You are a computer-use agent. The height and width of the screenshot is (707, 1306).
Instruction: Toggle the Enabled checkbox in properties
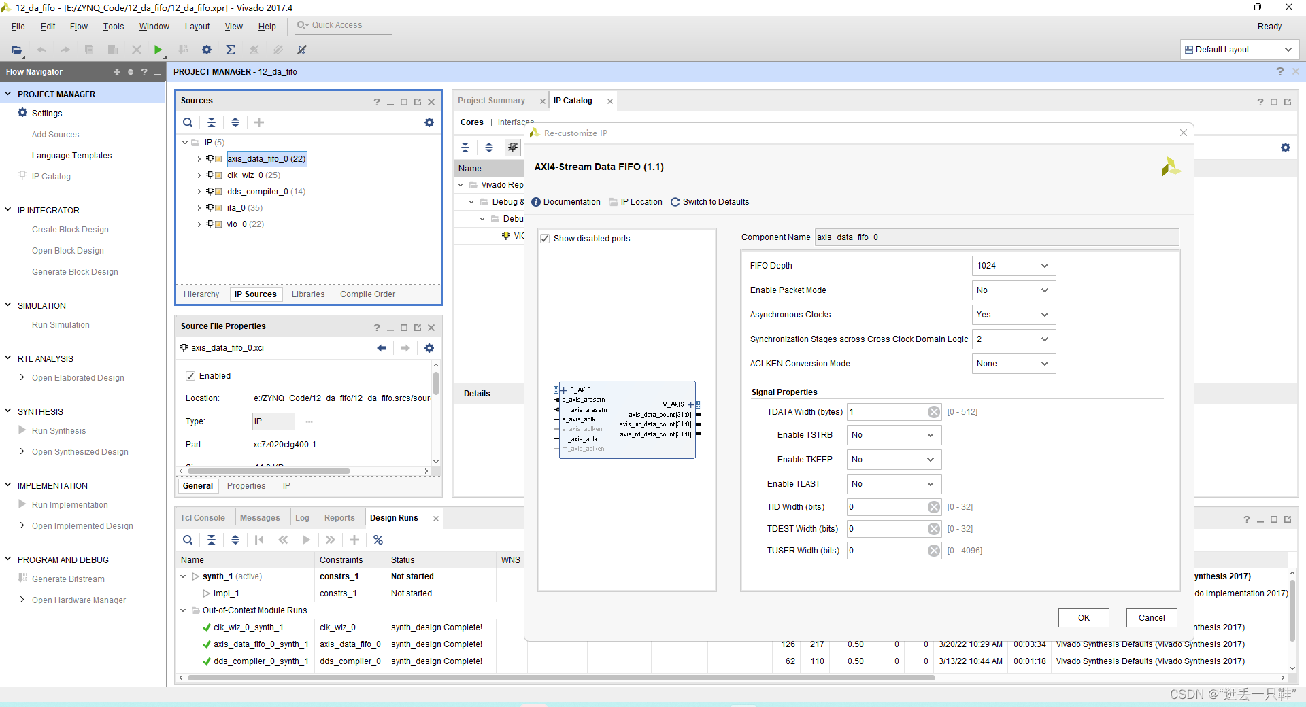click(190, 376)
